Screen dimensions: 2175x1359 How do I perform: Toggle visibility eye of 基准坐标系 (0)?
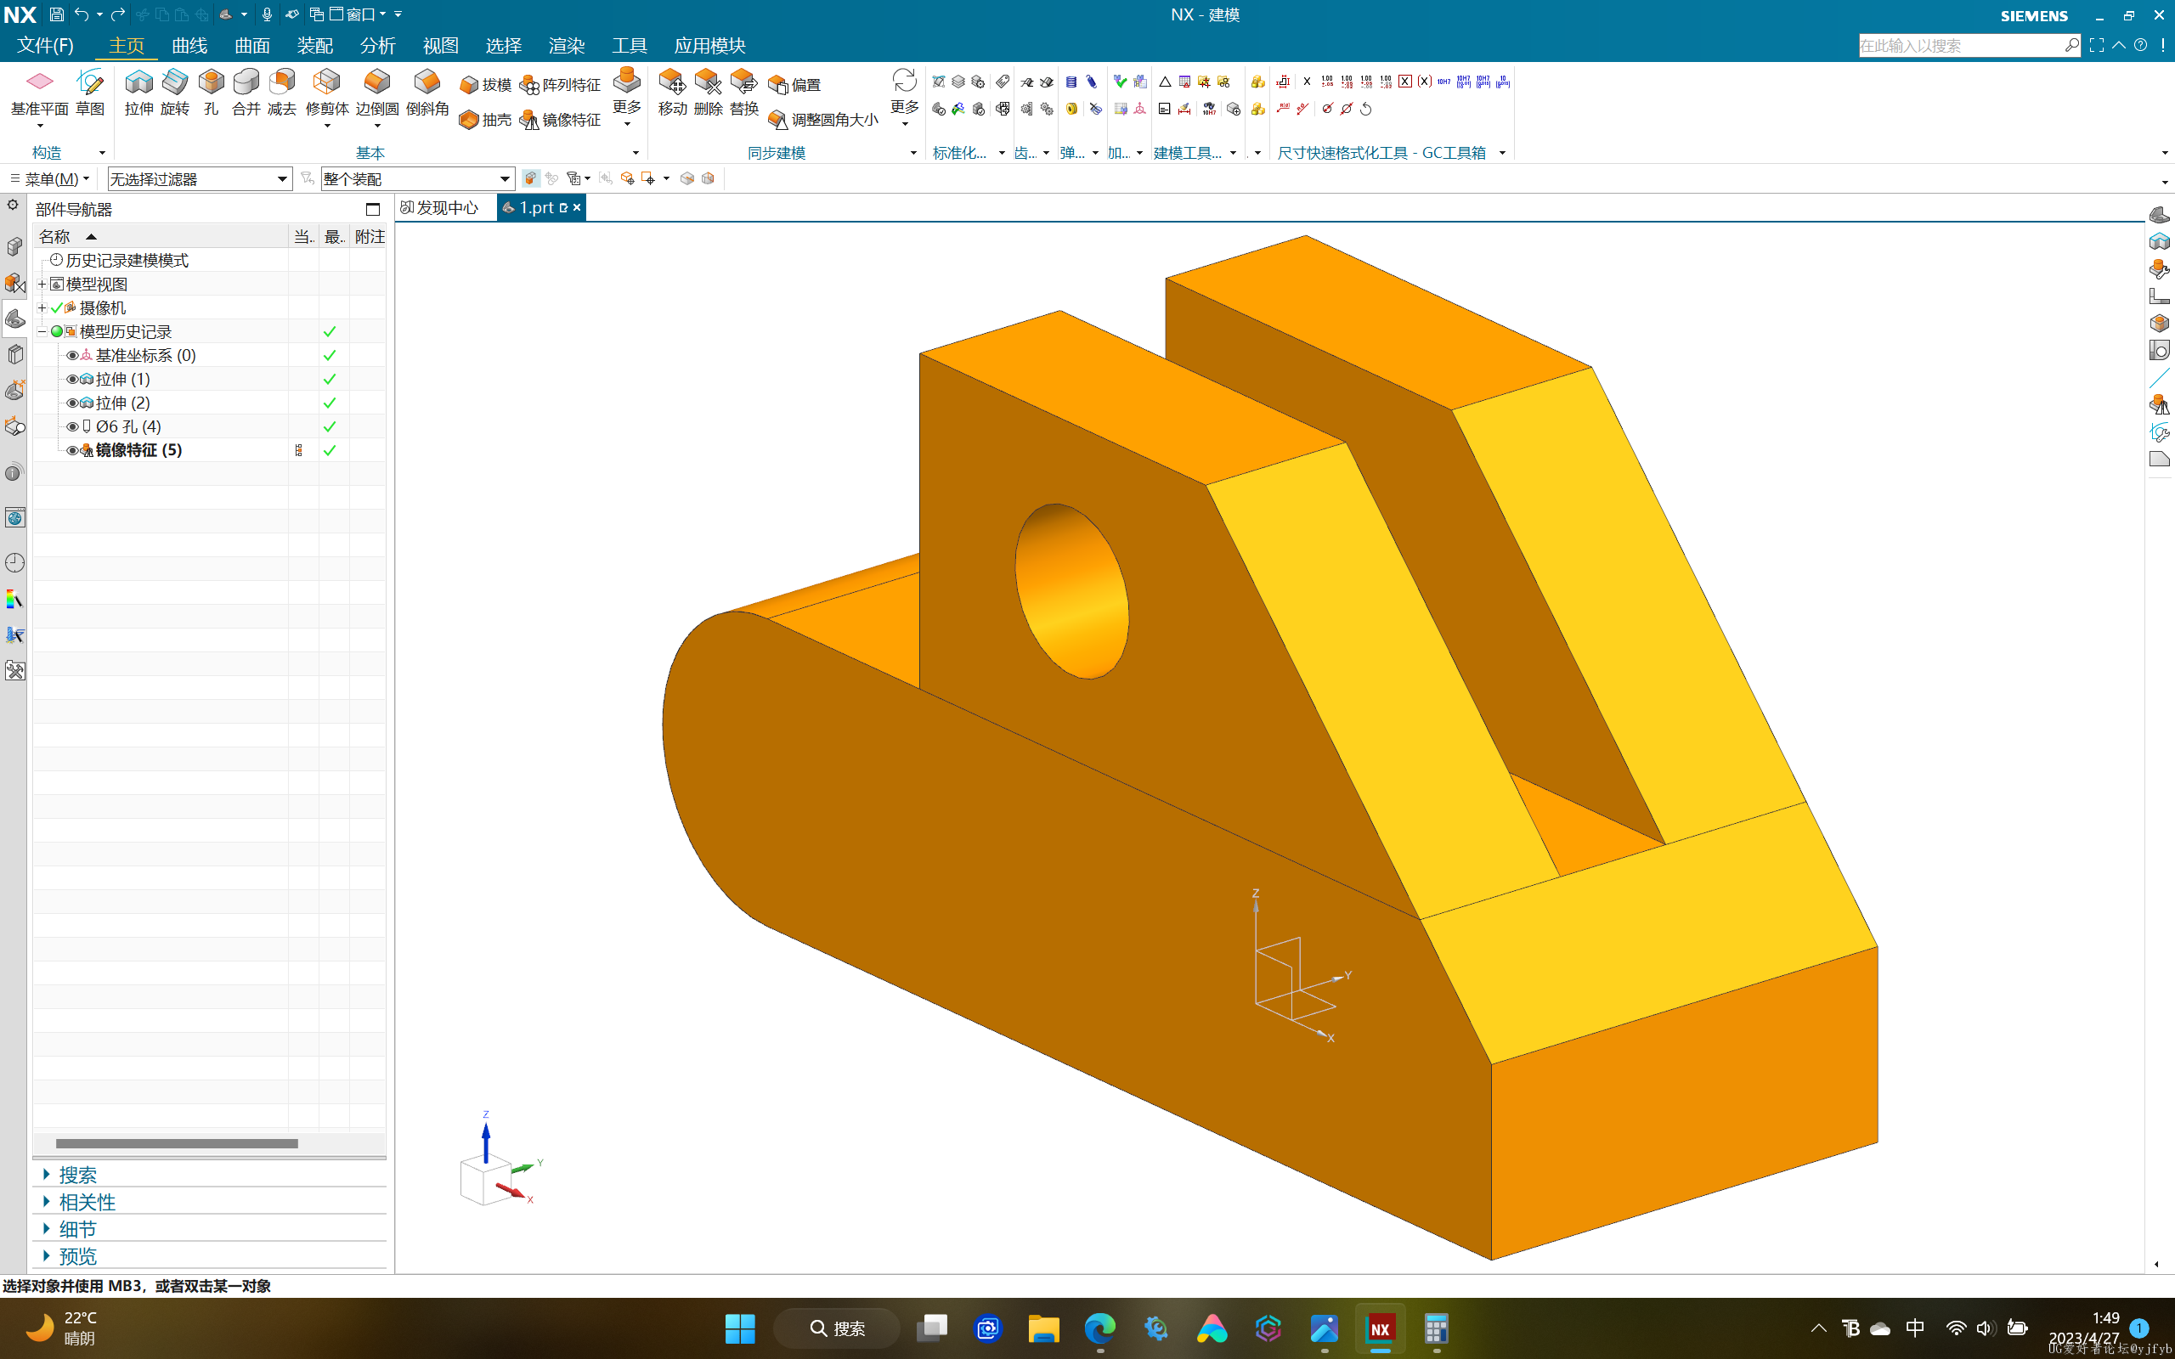(73, 355)
